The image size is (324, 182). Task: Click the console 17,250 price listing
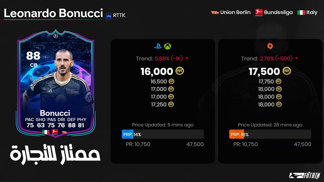pos(163,104)
